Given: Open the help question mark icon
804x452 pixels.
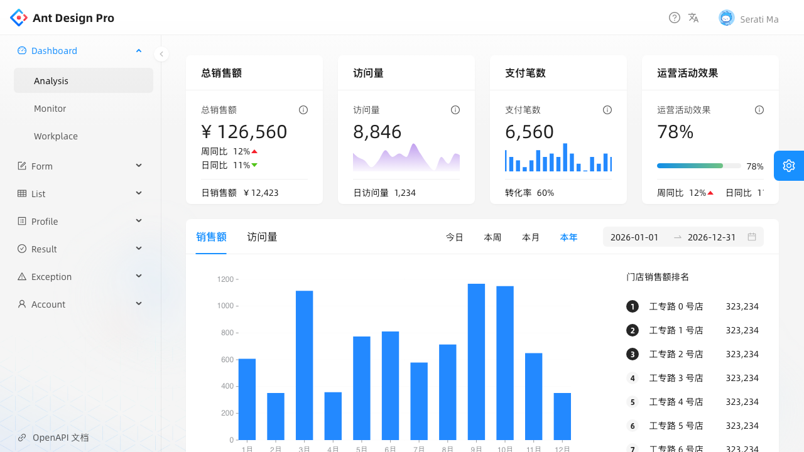Looking at the screenshot, I should pos(675,18).
